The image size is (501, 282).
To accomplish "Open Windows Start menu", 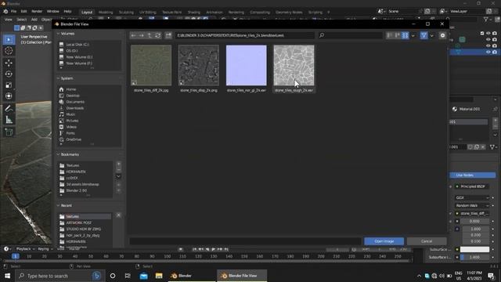I will point(7,276).
